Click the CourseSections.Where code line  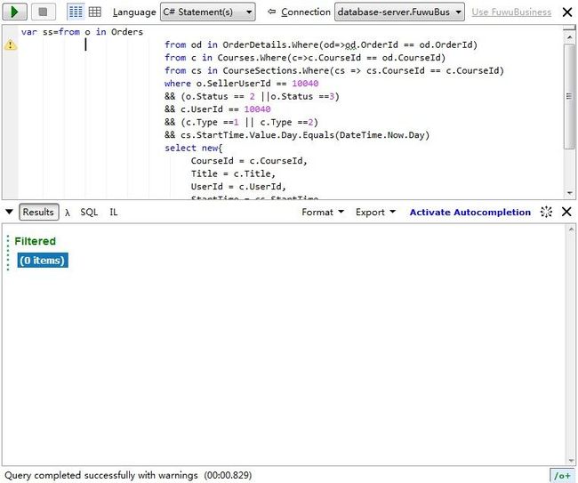point(334,71)
